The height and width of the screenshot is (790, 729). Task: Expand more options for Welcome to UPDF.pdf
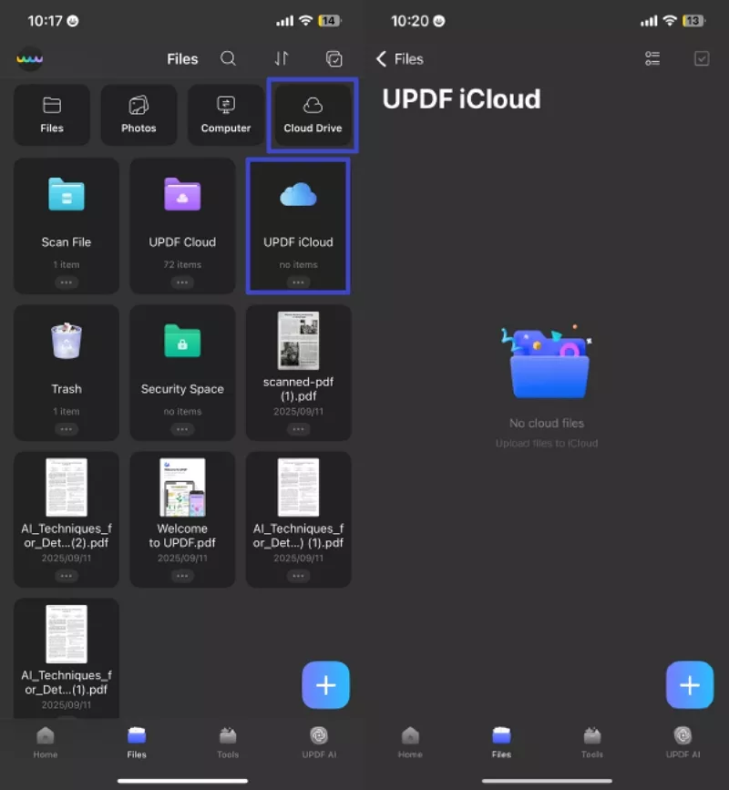click(182, 576)
